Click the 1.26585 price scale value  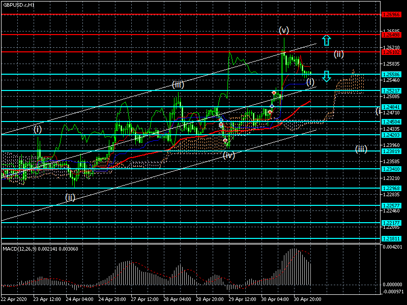(391, 31)
